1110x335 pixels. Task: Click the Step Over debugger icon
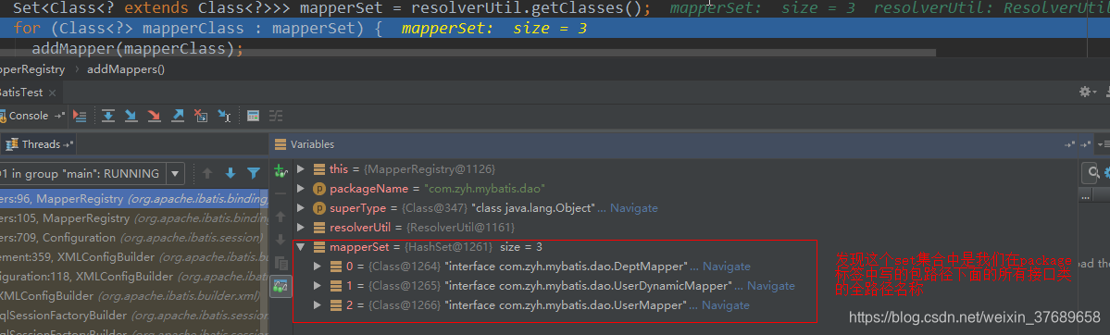(x=107, y=116)
